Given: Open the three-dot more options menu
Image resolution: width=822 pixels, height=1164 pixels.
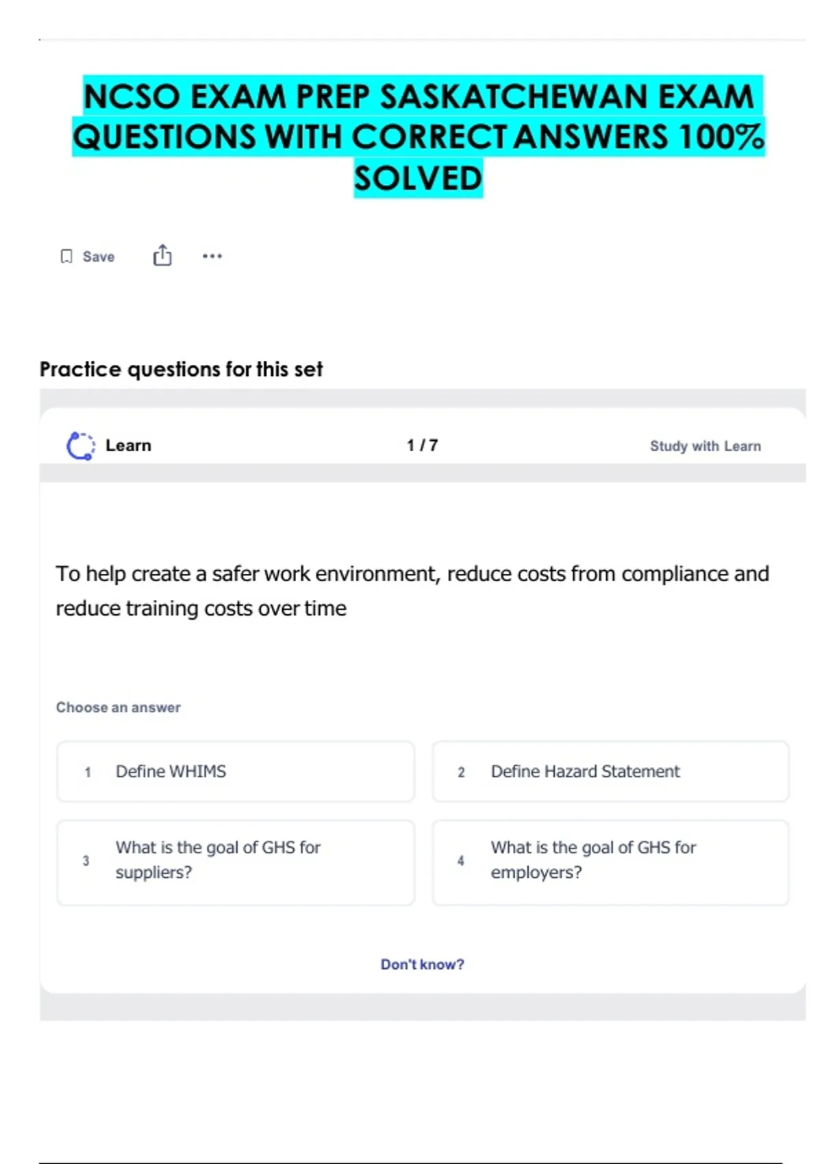Looking at the screenshot, I should tap(212, 256).
